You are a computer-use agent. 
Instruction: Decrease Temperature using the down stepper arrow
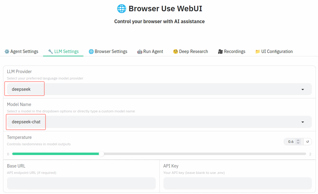pos(298,143)
